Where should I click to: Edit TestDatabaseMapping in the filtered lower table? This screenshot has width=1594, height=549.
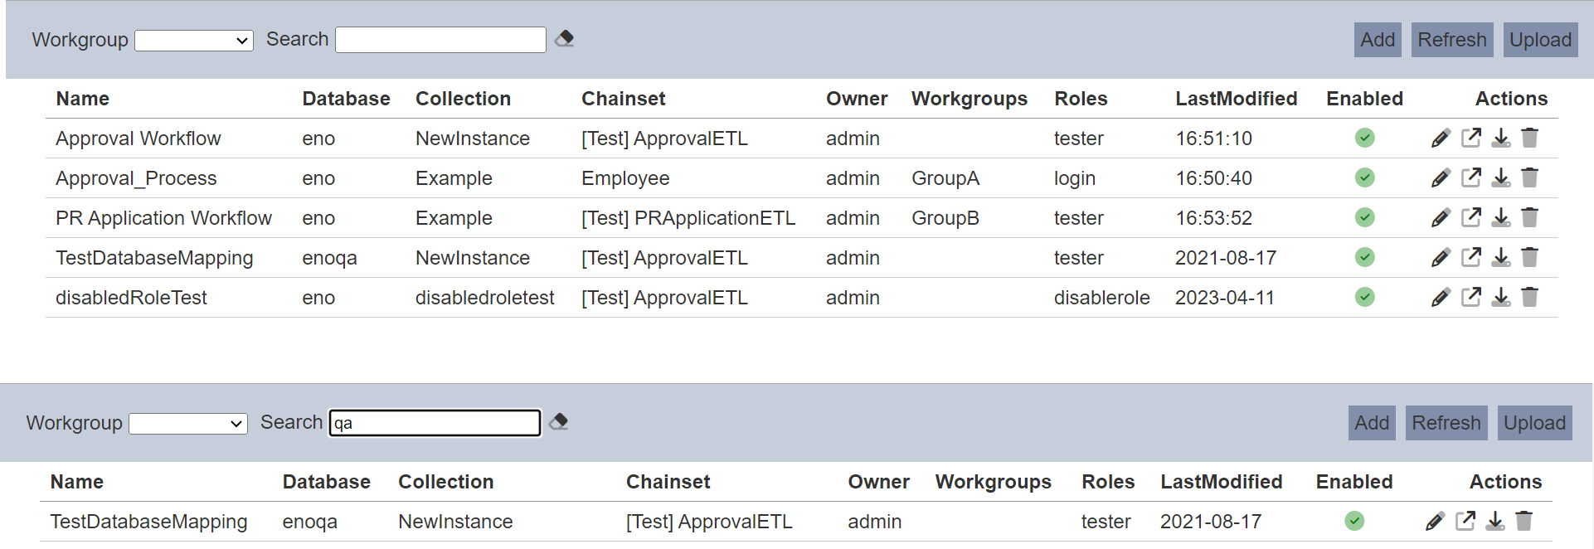click(x=1435, y=521)
